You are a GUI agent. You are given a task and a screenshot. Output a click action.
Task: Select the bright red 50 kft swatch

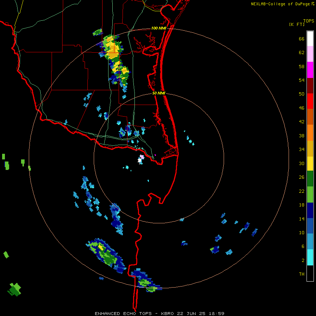click(x=310, y=101)
